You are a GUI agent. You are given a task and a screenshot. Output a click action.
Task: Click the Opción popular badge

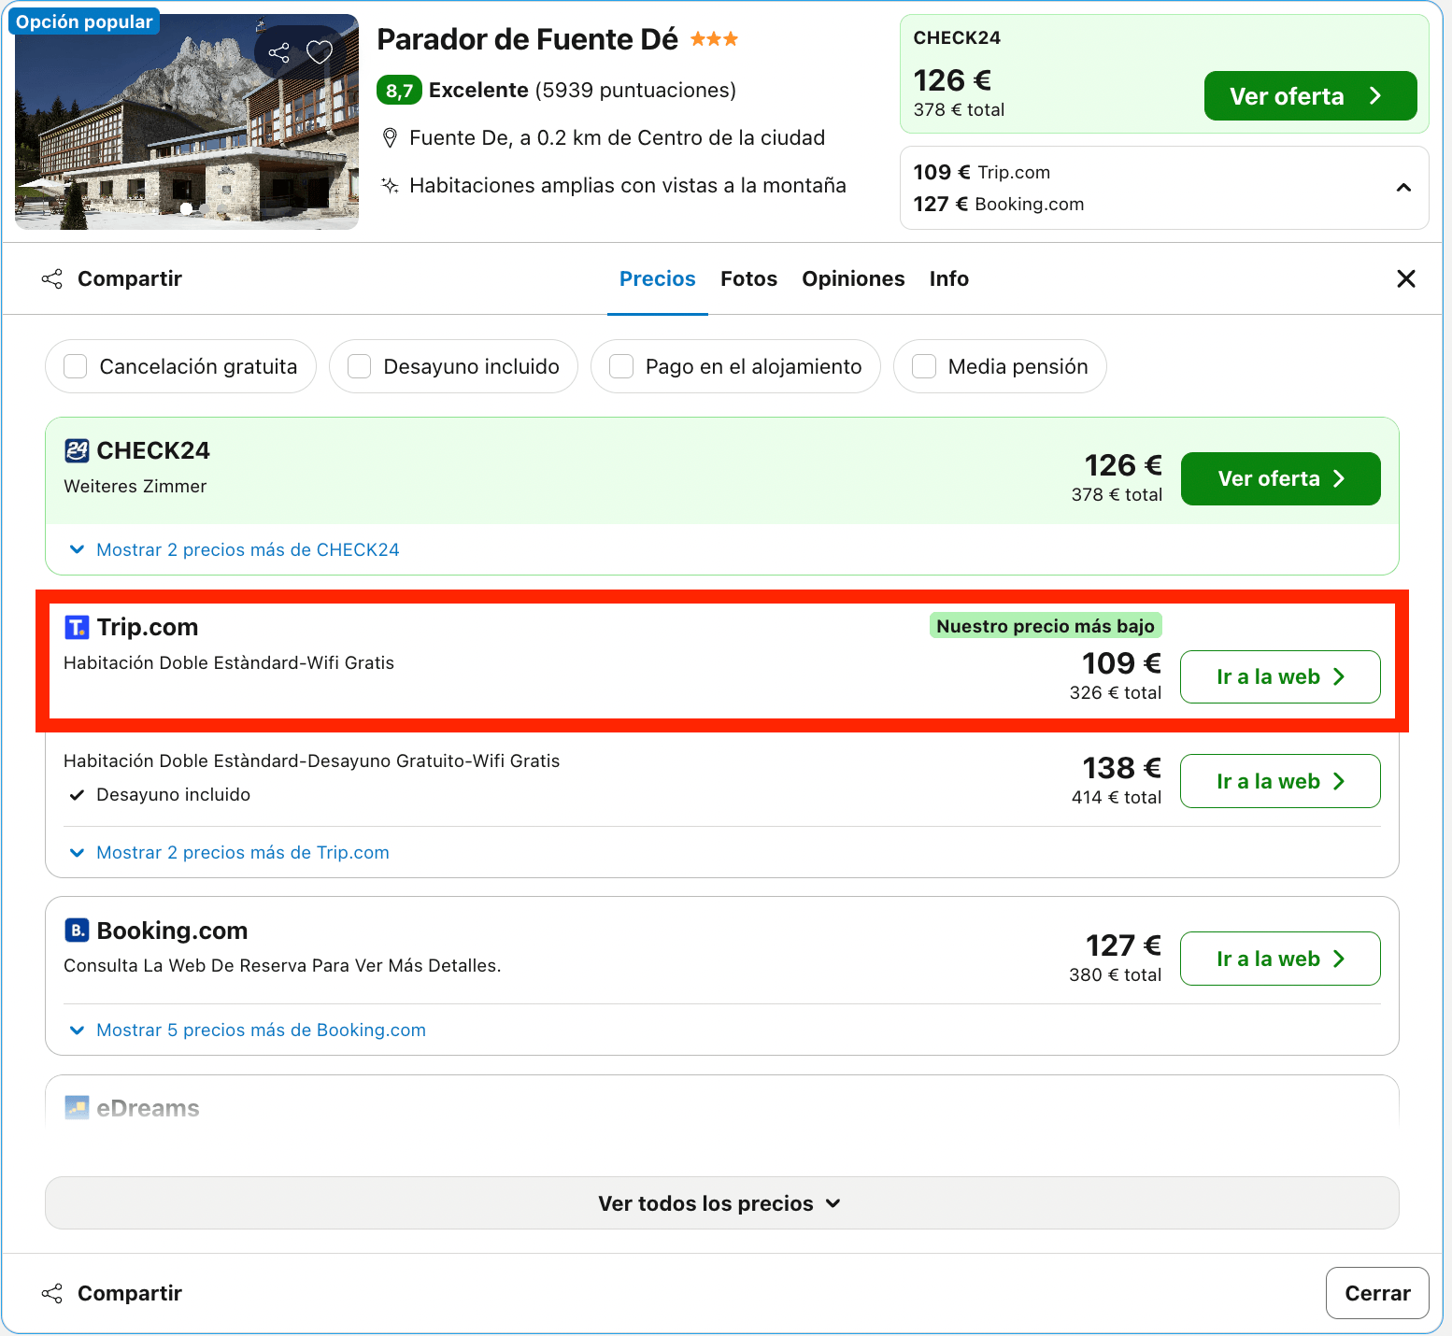pyautogui.click(x=84, y=21)
